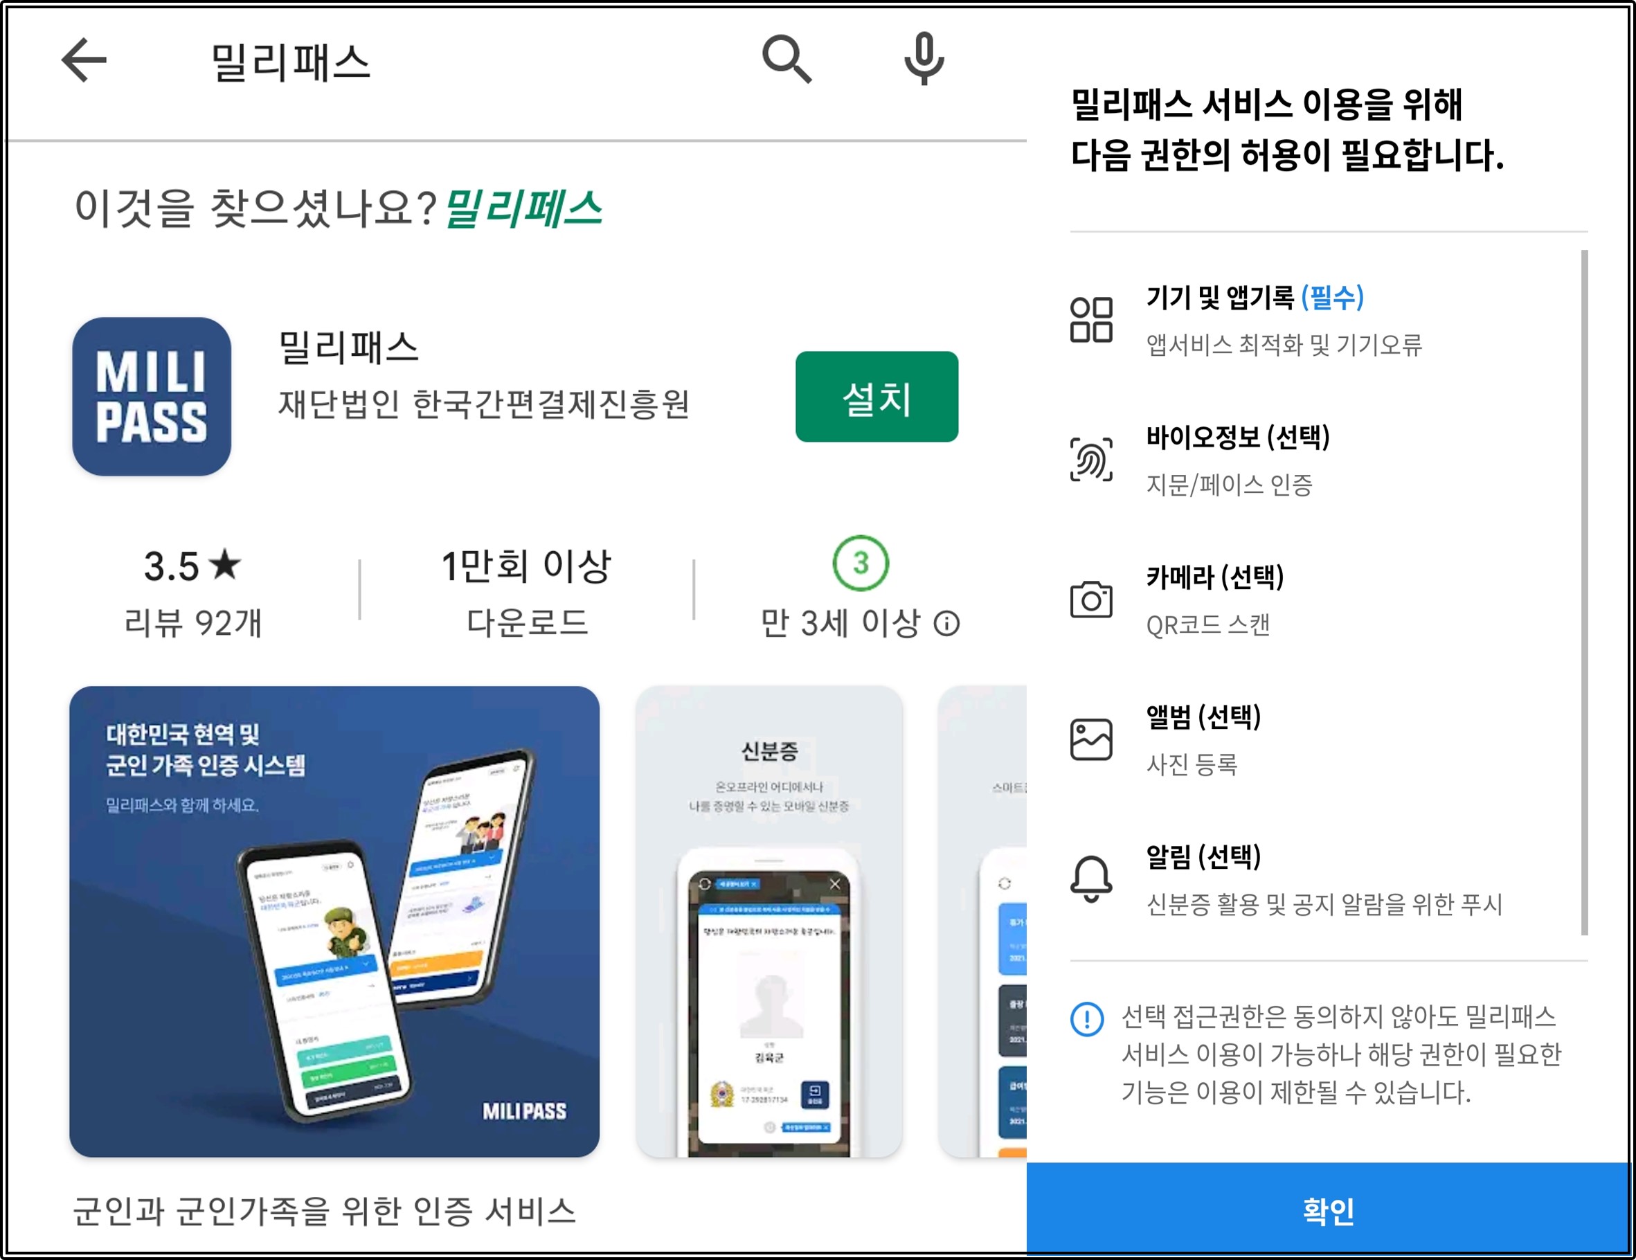Select the 카메라 permission camera icon

click(x=1091, y=600)
